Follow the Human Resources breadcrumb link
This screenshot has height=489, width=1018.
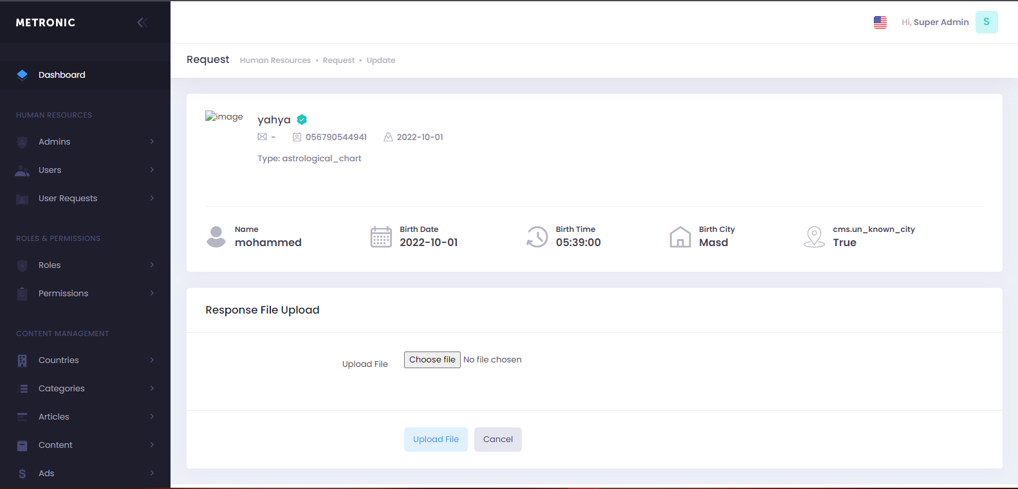(275, 60)
